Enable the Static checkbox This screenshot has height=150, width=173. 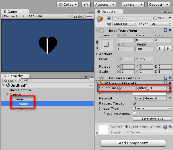coord(155,18)
